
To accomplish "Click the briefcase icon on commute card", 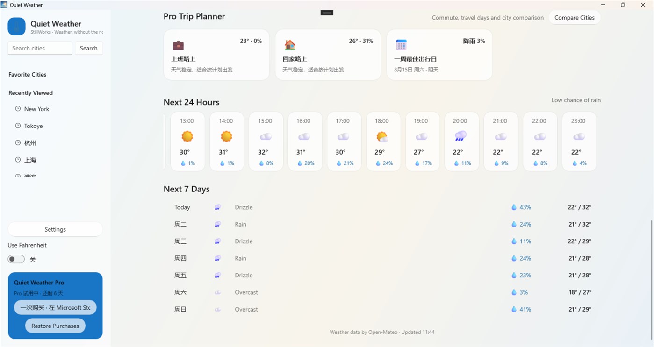I will coord(178,45).
